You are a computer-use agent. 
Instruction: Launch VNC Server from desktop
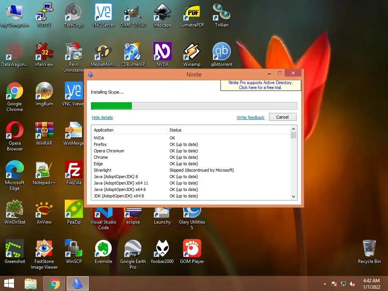tap(103, 15)
